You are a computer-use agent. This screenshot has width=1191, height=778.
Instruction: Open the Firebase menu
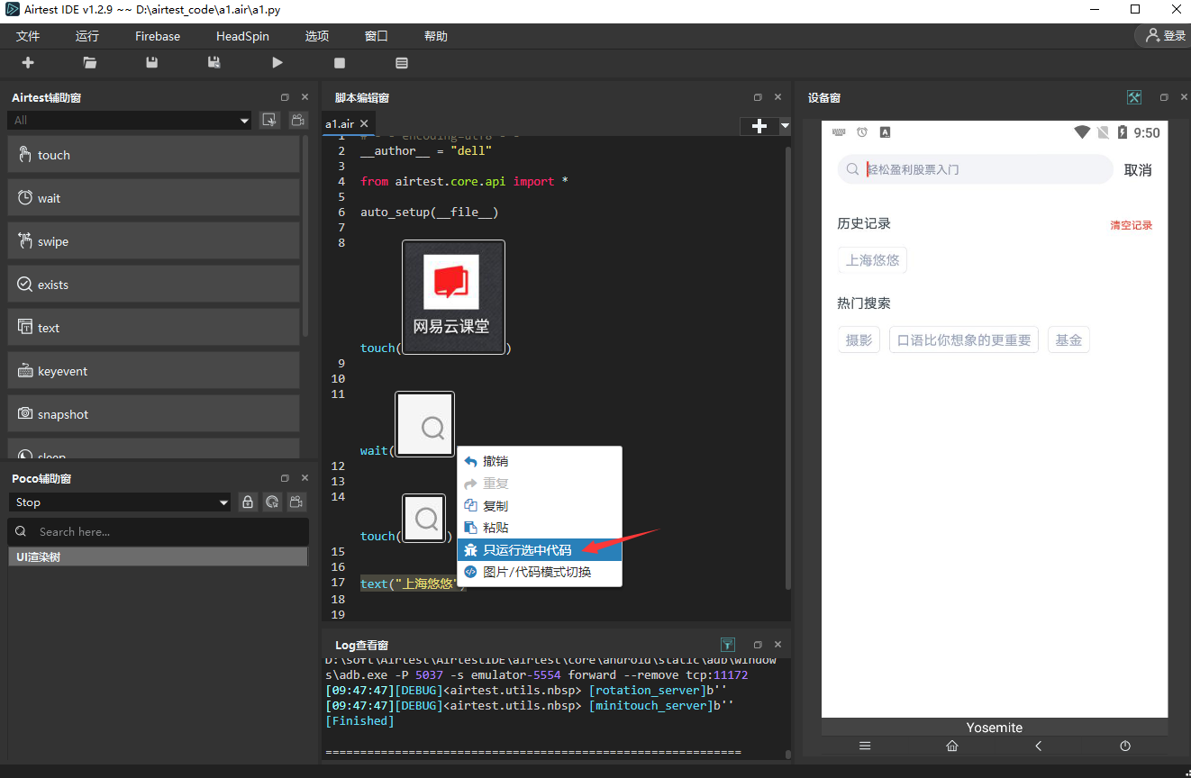pos(158,36)
